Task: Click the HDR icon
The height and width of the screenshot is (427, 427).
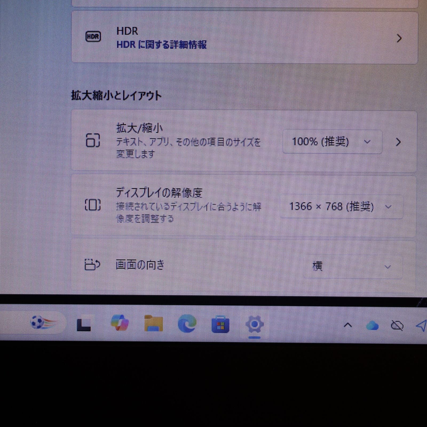Action: [x=93, y=37]
